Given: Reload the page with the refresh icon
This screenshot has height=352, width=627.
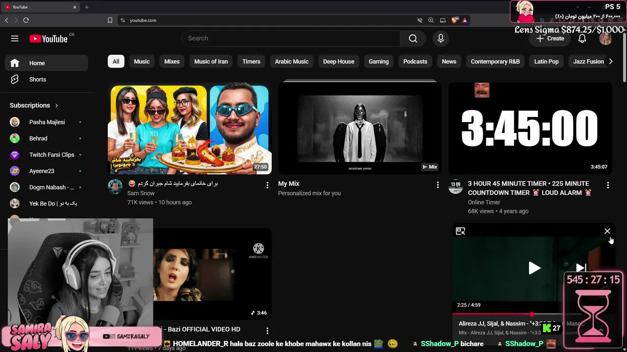Looking at the screenshot, I should tap(26, 20).
